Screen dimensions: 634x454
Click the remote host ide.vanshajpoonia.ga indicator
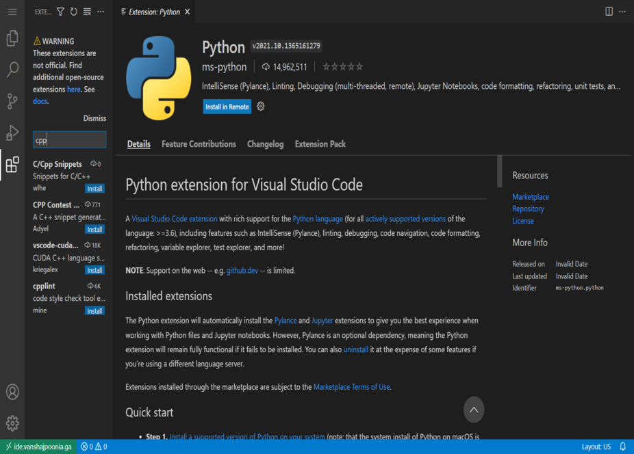[x=39, y=446]
